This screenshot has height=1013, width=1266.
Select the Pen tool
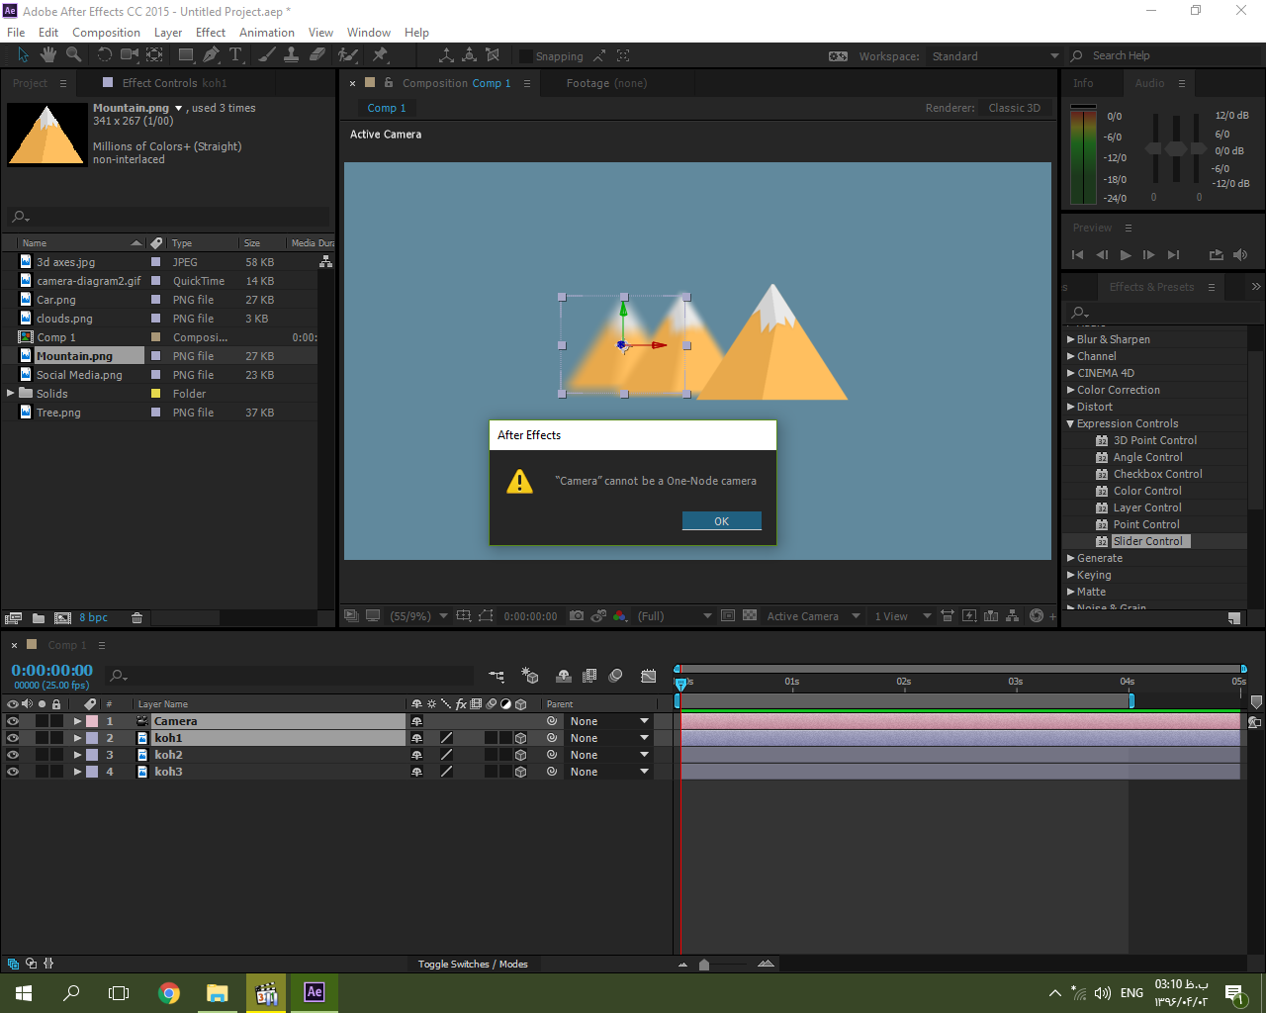[211, 55]
